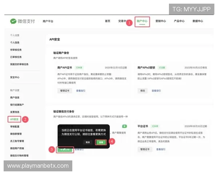Open 银行结算账户 in the sidebar

click(17, 105)
